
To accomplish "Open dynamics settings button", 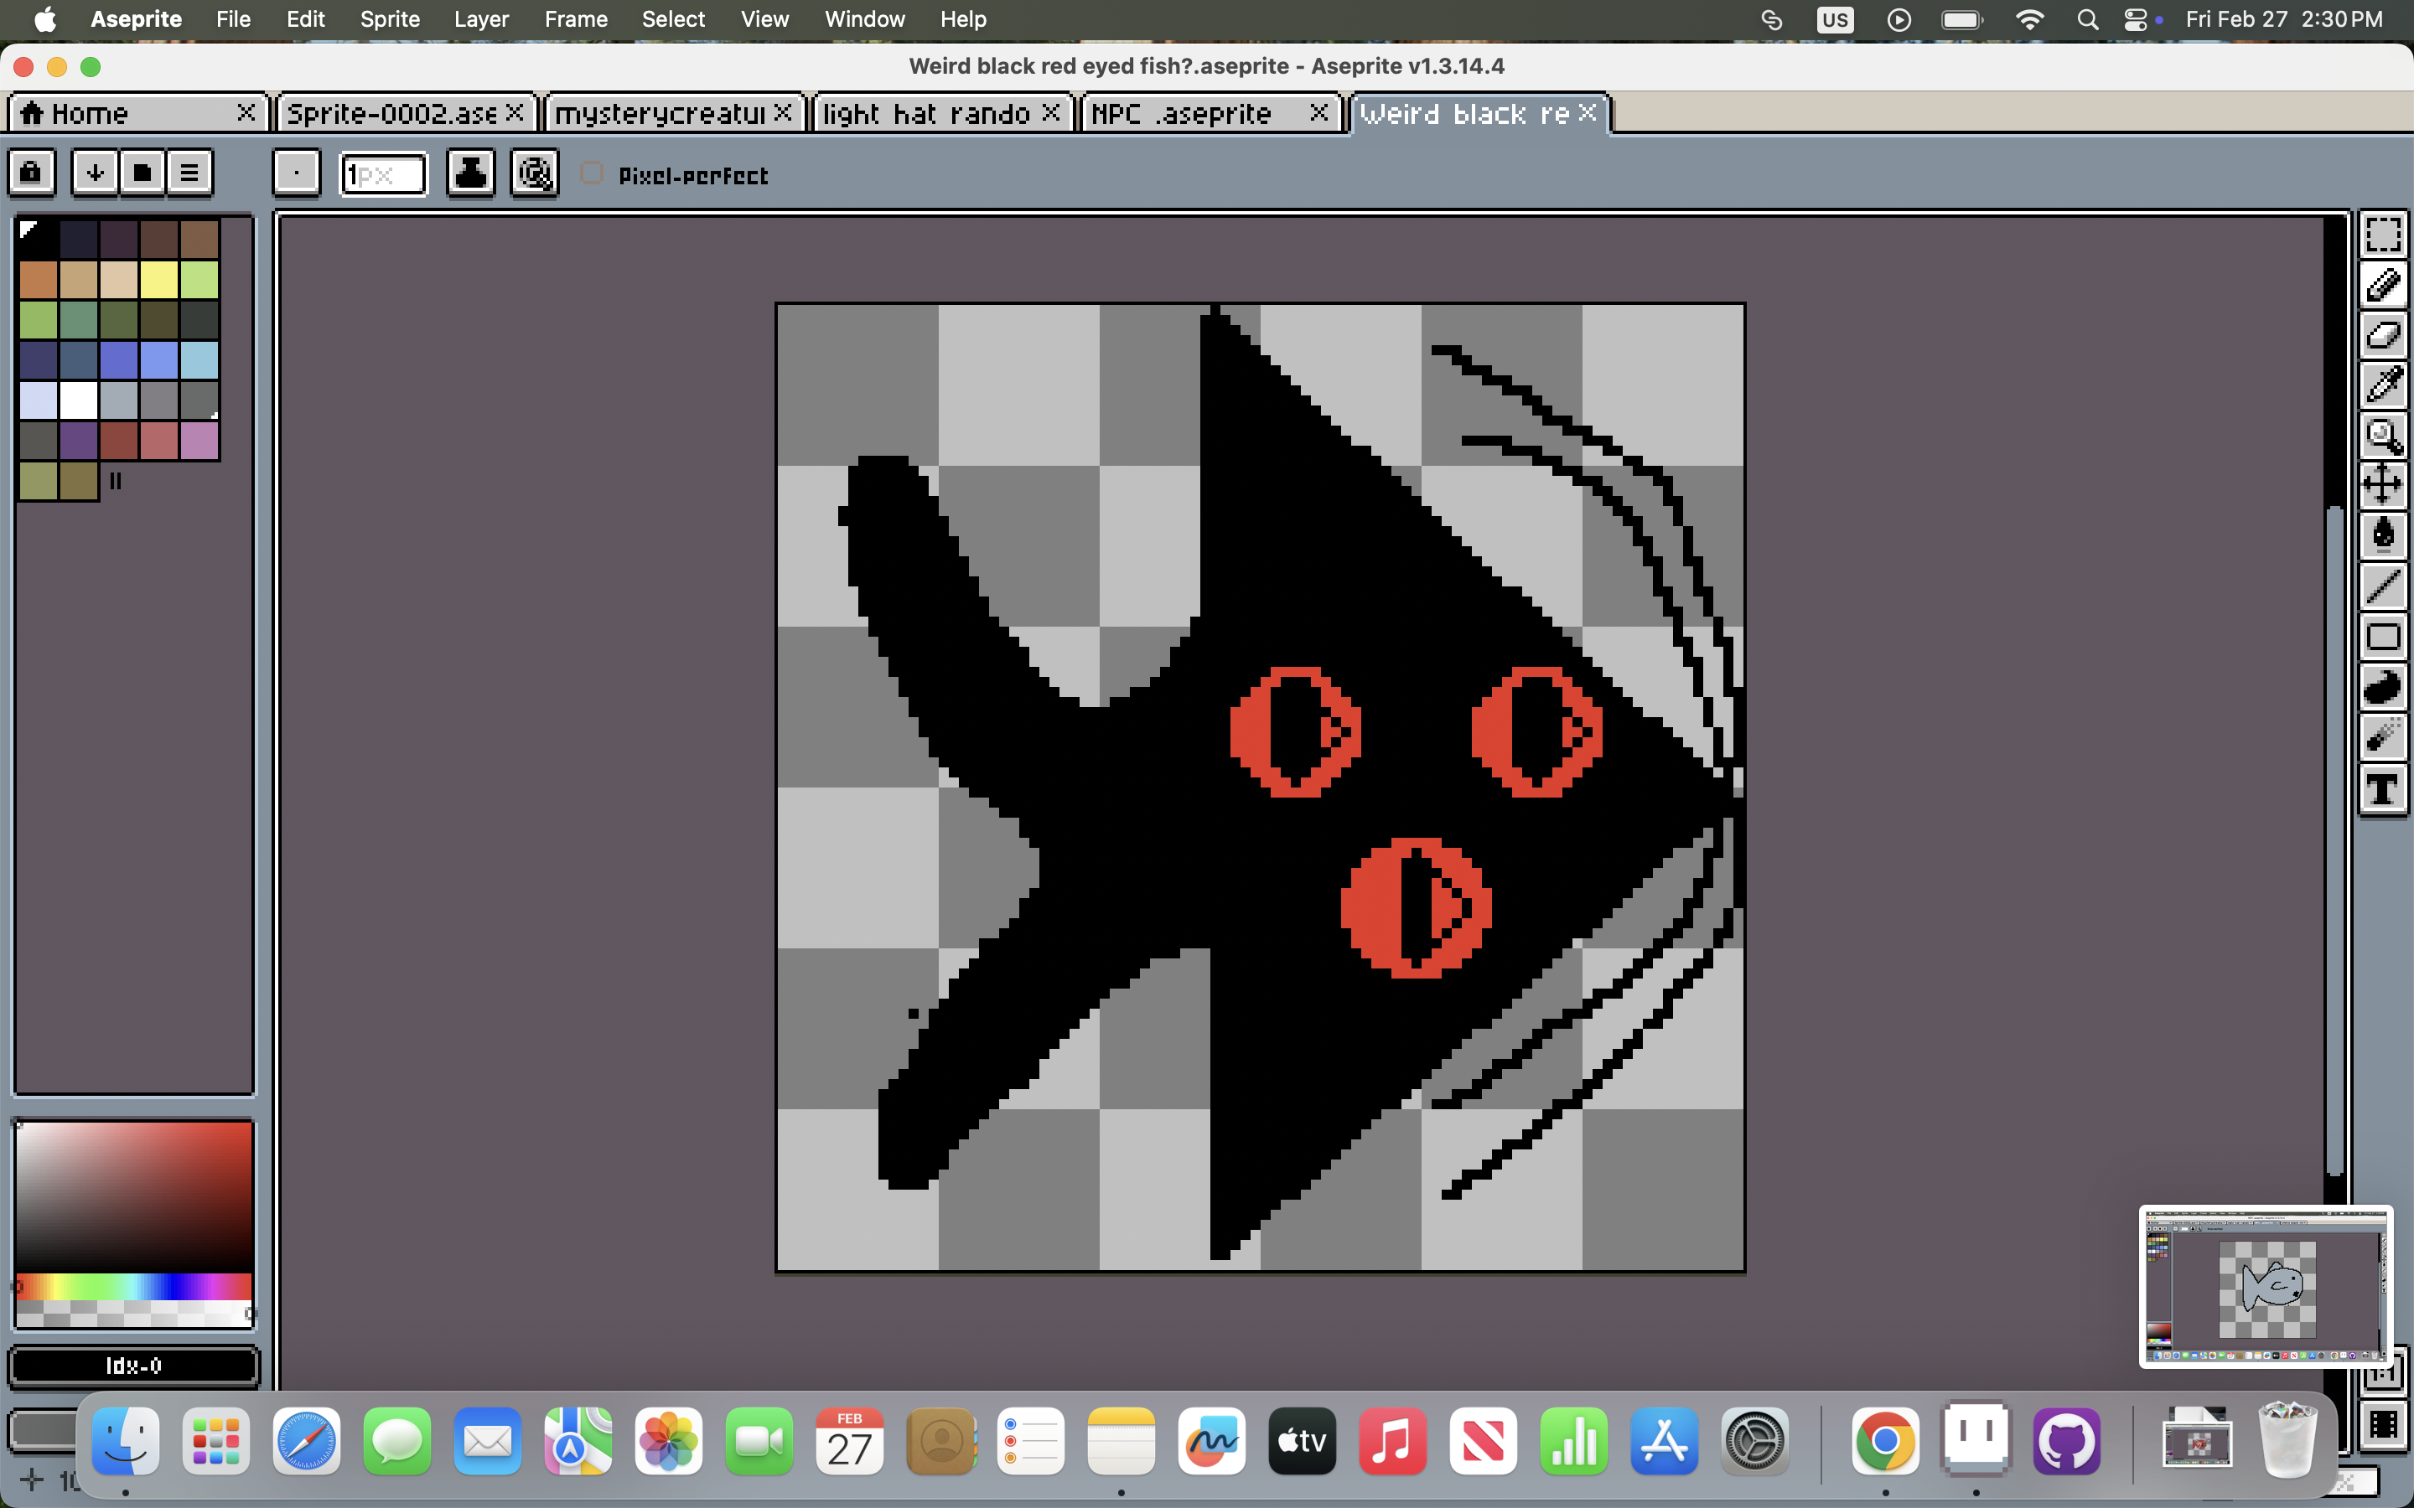I will [x=535, y=173].
